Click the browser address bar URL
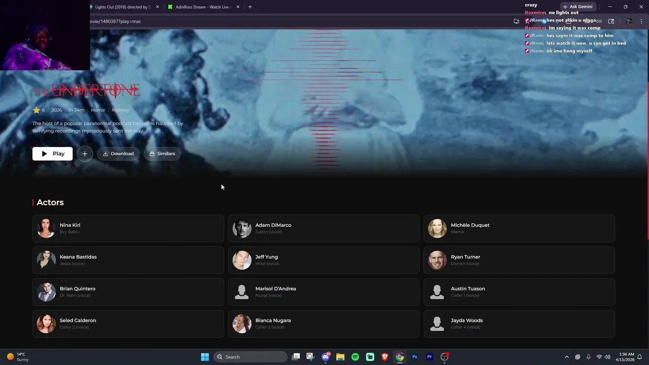 pos(116,21)
